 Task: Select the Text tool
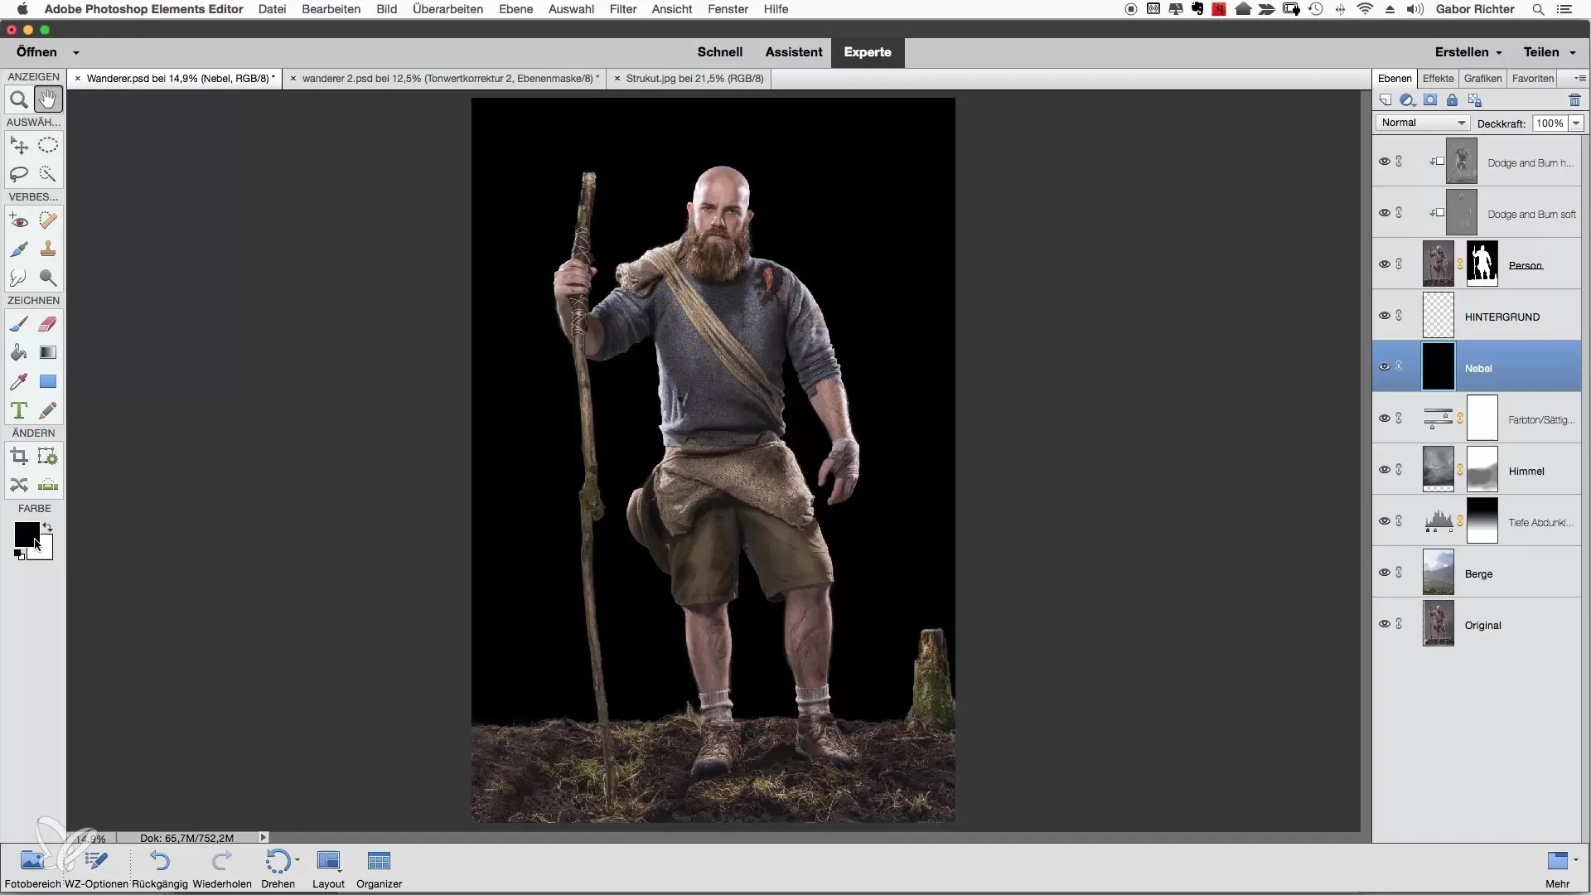click(x=18, y=410)
